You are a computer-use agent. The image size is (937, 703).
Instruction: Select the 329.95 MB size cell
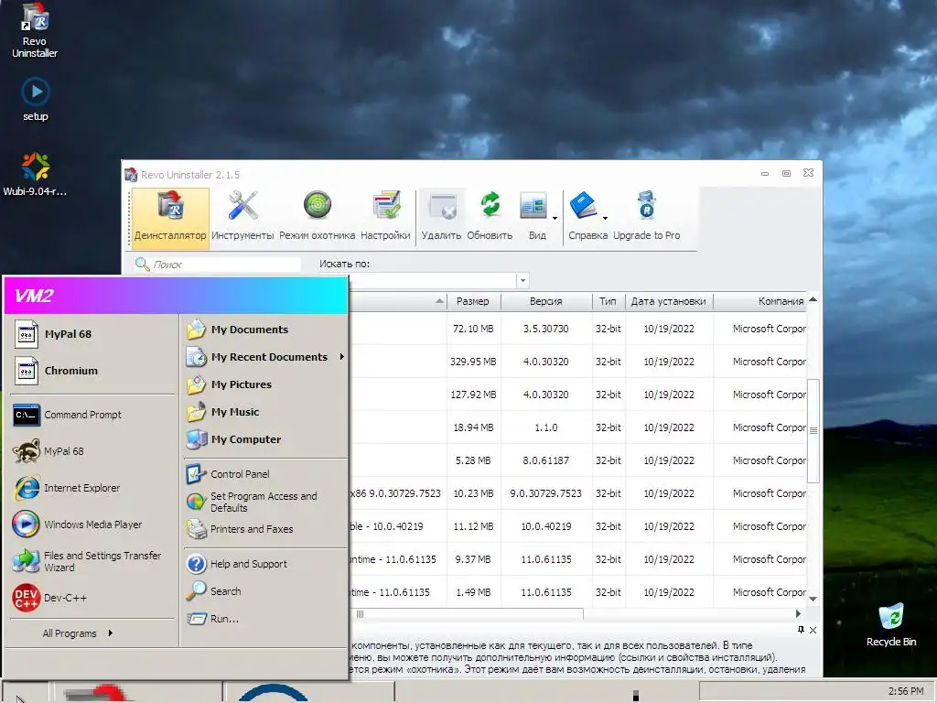[x=473, y=362]
